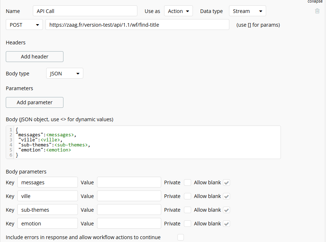Edit the Value field for sub-themes
Image resolution: width=326 pixels, height=242 pixels.
(129, 210)
